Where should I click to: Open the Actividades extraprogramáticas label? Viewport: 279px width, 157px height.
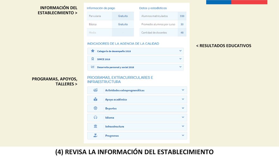[x=125, y=90]
